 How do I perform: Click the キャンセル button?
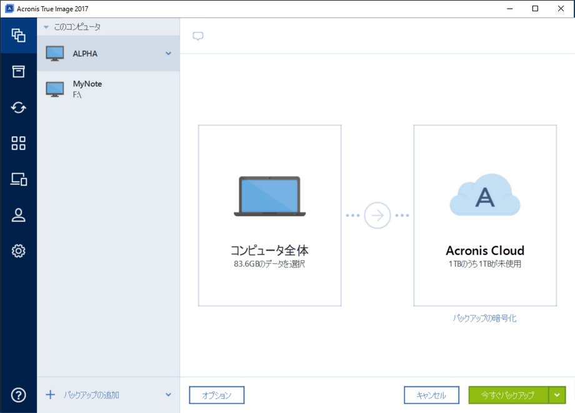tap(432, 395)
